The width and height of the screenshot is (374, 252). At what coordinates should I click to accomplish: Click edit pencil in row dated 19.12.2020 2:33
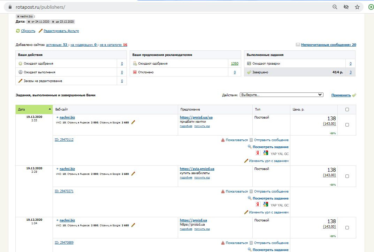pos(133,122)
